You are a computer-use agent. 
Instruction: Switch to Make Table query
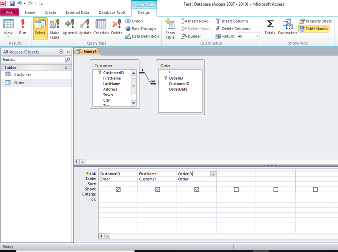pyautogui.click(x=54, y=29)
